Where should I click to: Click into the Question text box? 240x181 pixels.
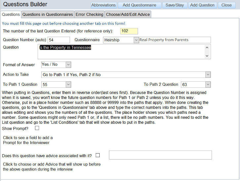tap(122, 52)
